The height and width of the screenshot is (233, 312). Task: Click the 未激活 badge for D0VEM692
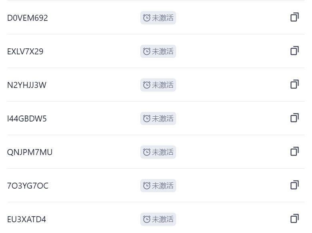tap(158, 18)
